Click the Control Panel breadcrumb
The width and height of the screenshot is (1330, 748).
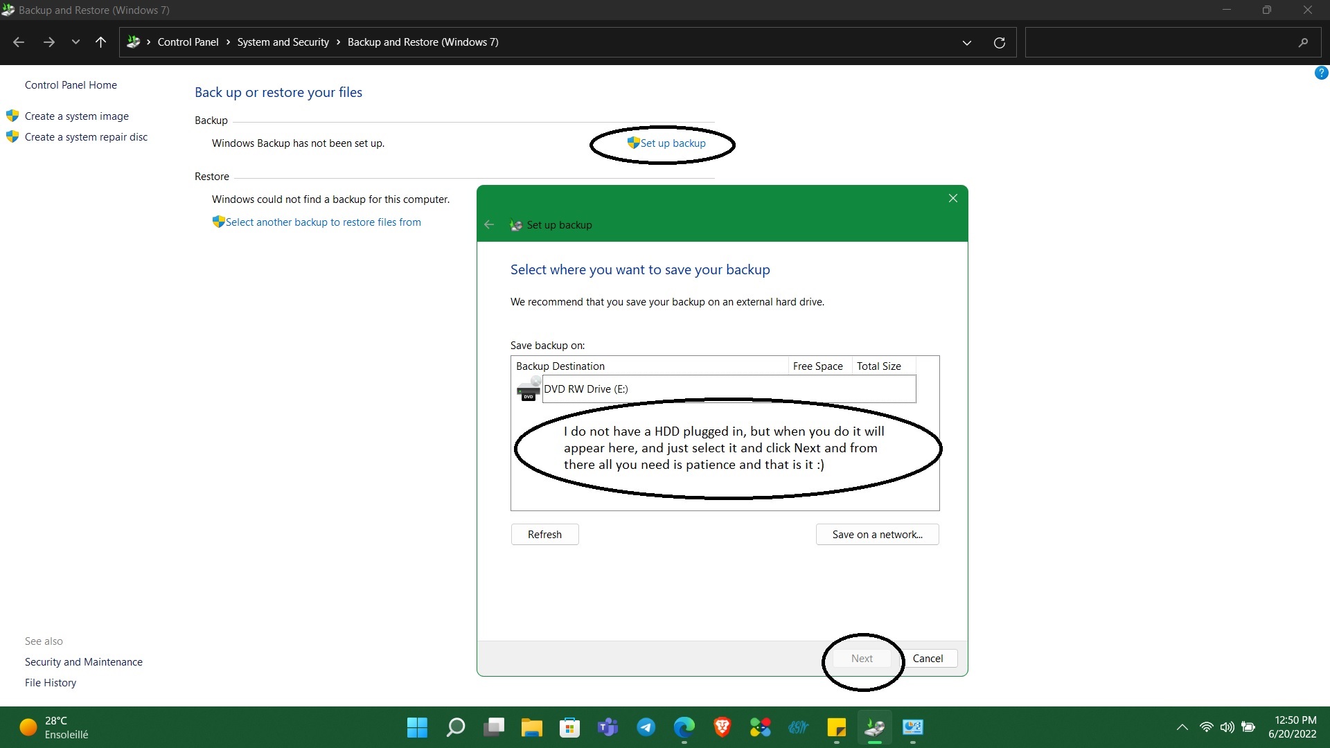point(188,42)
